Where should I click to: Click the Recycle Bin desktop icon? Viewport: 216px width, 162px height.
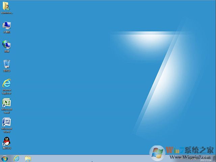tap(7, 64)
